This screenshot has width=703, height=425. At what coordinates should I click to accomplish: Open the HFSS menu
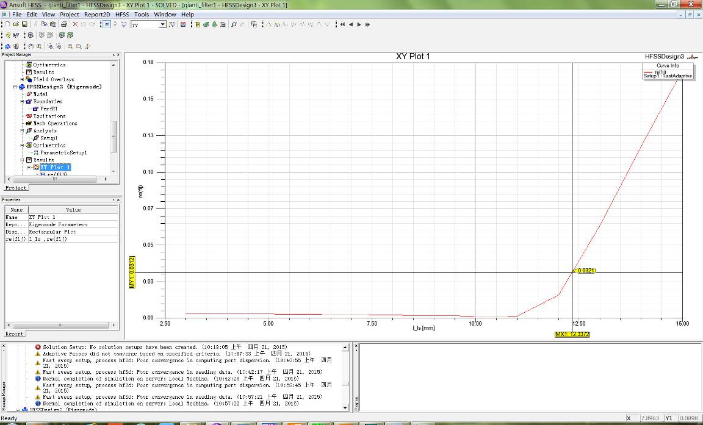coord(122,15)
